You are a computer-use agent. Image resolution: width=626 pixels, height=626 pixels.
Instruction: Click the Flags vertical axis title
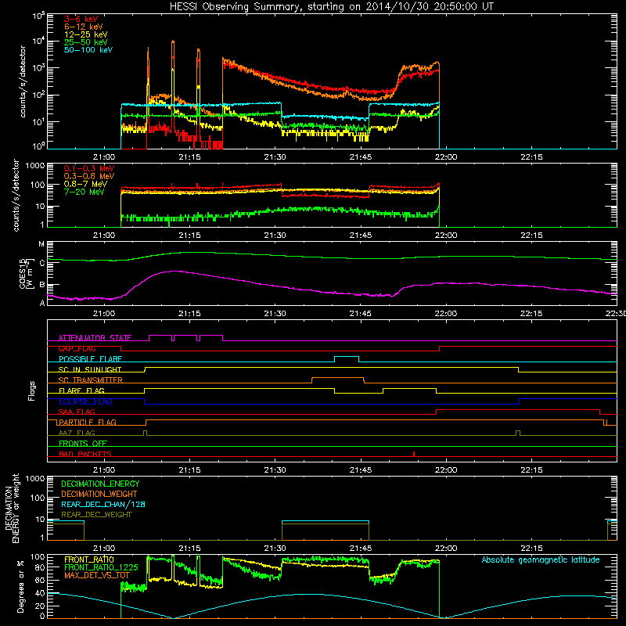tap(32, 390)
